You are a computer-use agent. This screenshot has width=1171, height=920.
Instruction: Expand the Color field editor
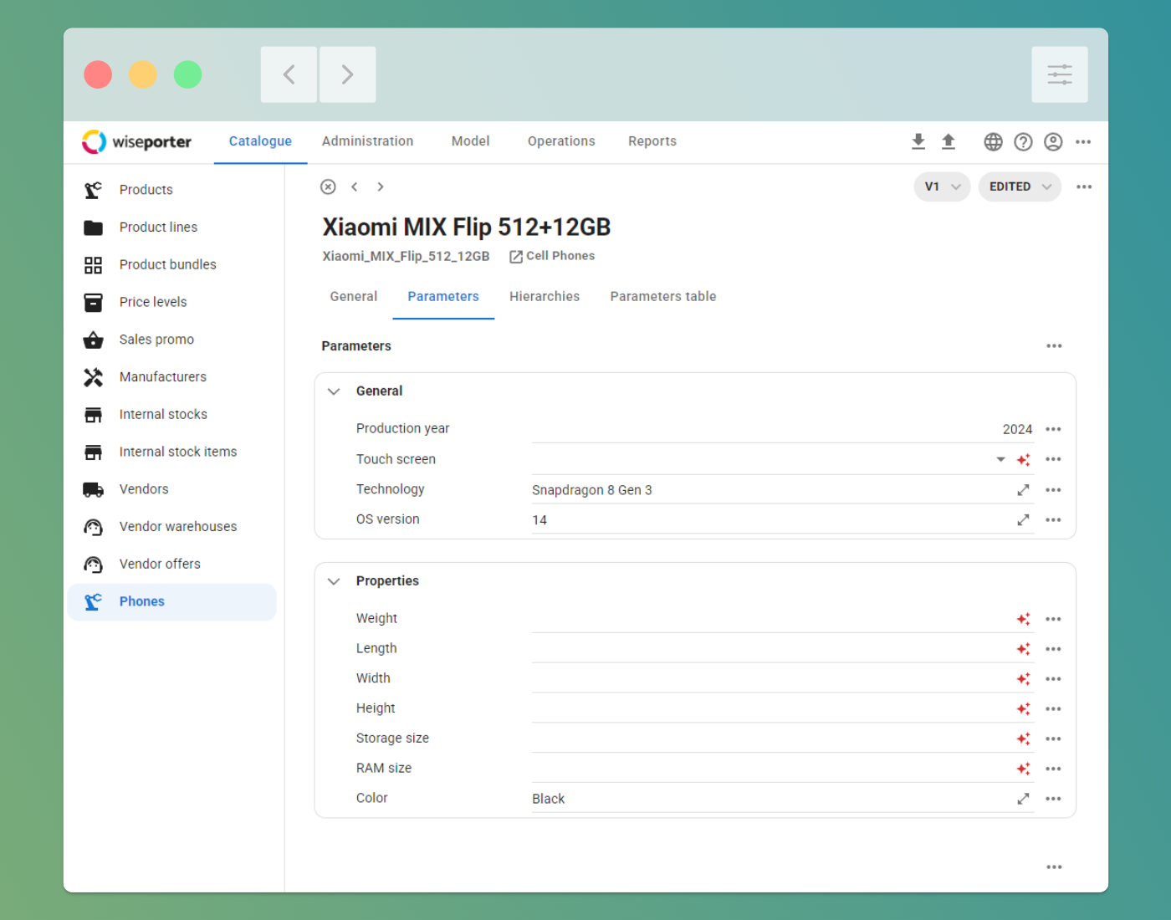coord(1023,799)
